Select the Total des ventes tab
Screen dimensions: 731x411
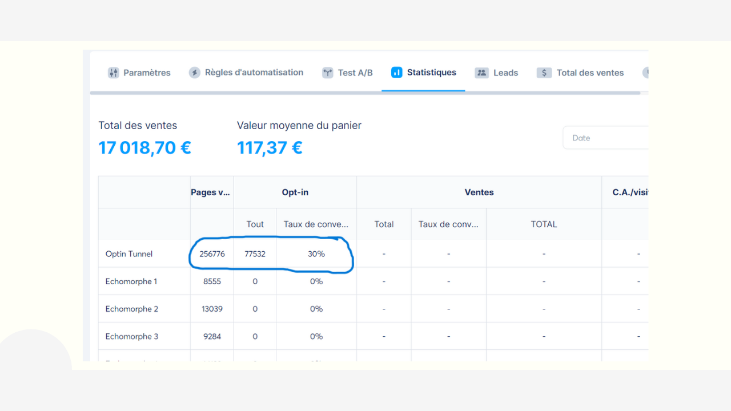click(590, 72)
